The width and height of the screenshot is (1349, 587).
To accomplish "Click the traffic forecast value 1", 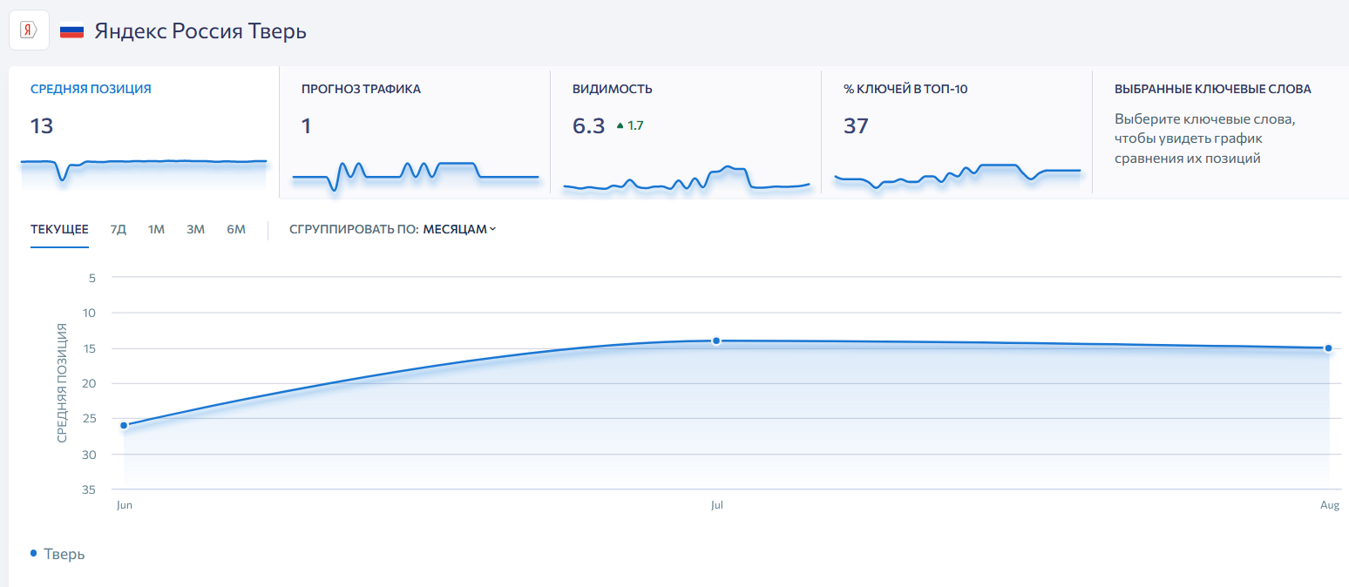I will [306, 126].
